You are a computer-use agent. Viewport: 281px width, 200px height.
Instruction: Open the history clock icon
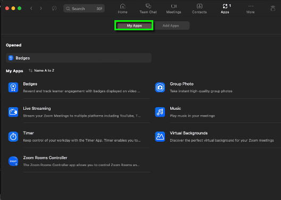54,8
